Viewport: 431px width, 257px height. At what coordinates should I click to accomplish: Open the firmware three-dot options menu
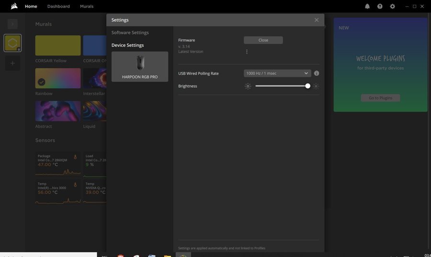(247, 52)
